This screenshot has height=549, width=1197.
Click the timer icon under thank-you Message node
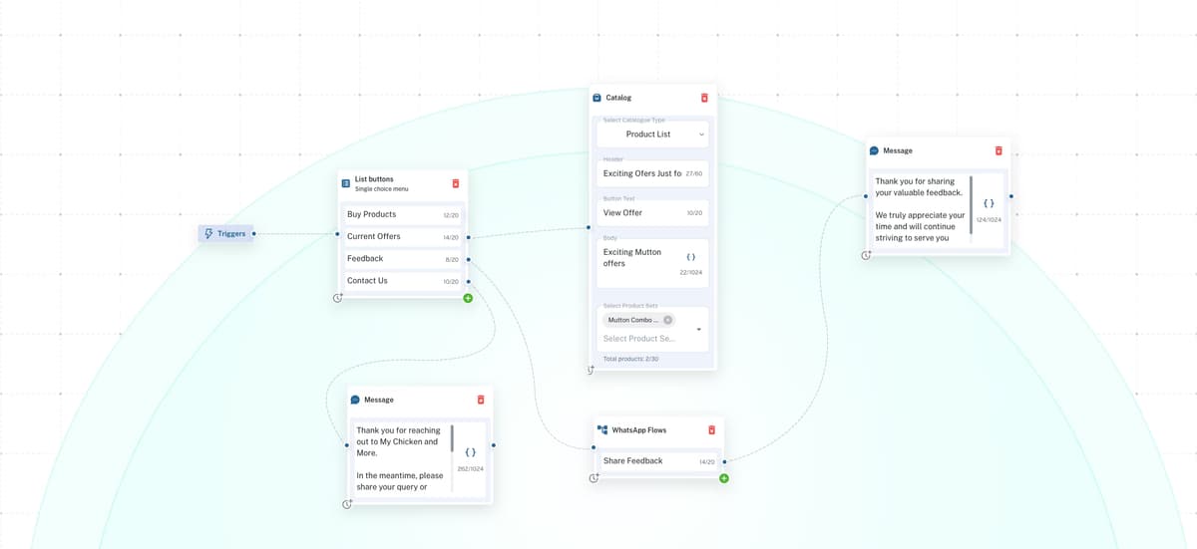point(866,255)
